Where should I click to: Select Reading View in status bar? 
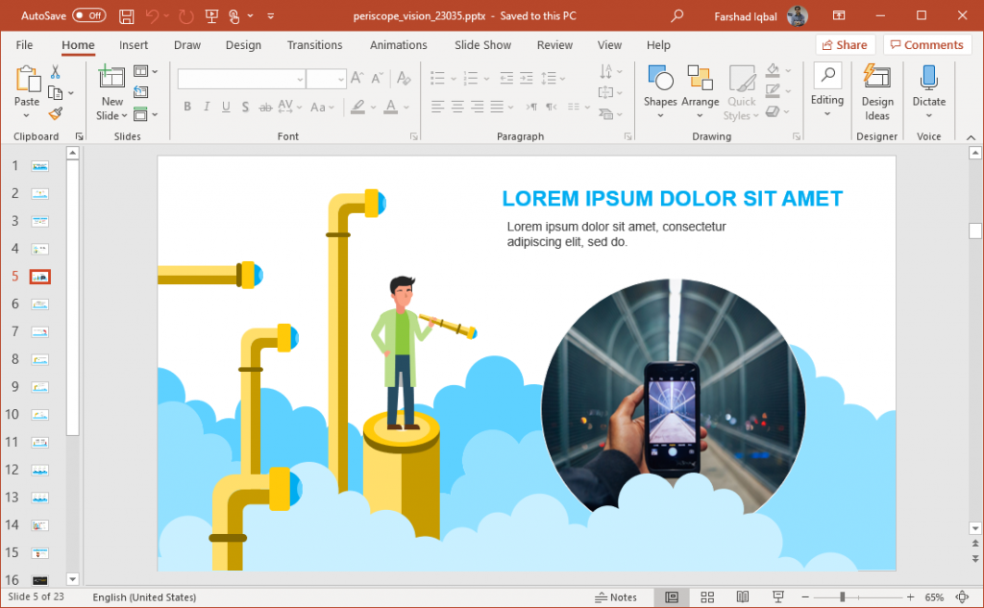pyautogui.click(x=741, y=596)
